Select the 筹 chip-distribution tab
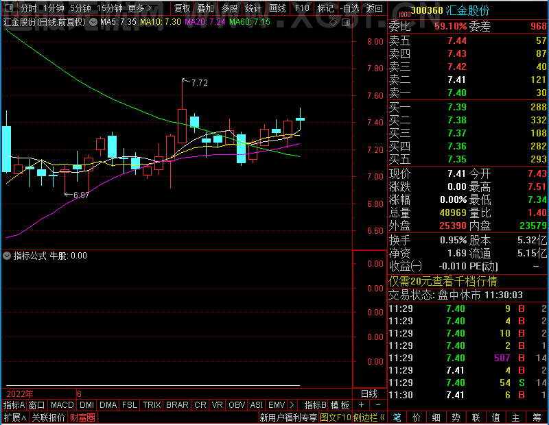Viewport: 549px width, 425px height. click(537, 417)
